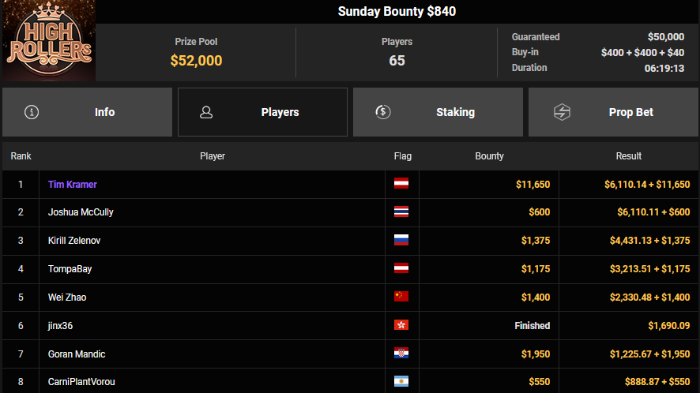
Task: Open Tim Kramer's player profile link
Action: [73, 184]
